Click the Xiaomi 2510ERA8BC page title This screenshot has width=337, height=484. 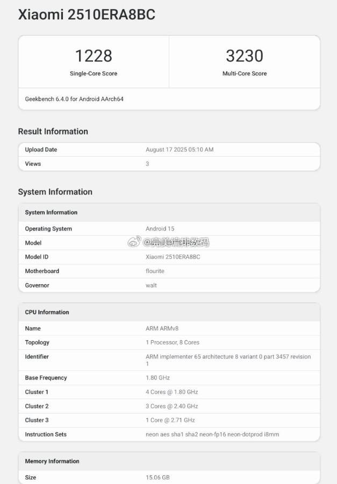pos(87,15)
